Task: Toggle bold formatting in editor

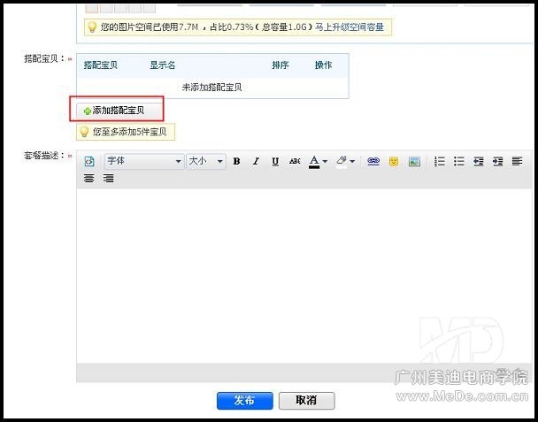Action: (236, 161)
